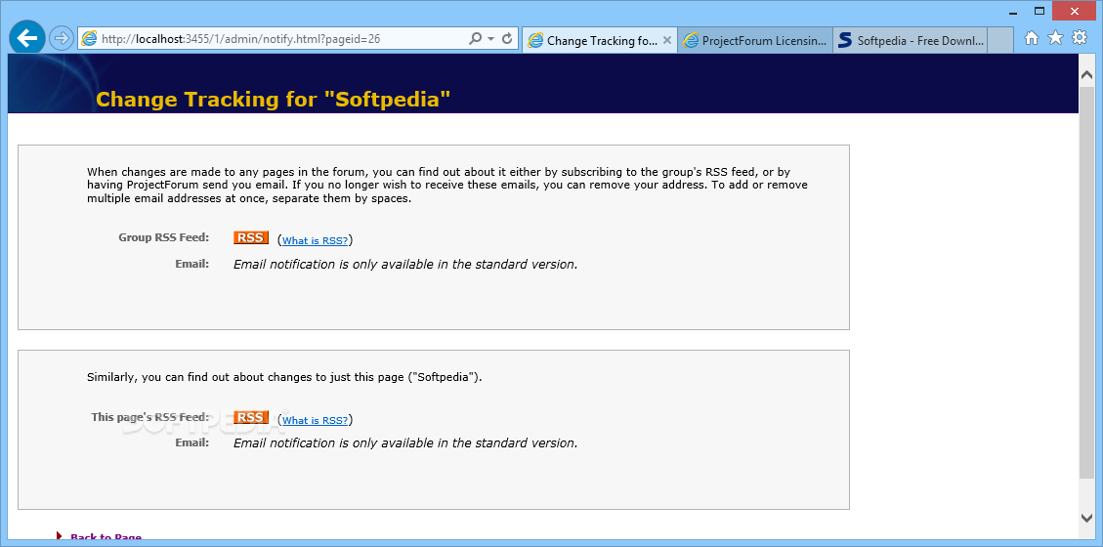Switch to the ProjectForum Licensing tab
This screenshot has width=1103, height=547.
click(x=755, y=40)
